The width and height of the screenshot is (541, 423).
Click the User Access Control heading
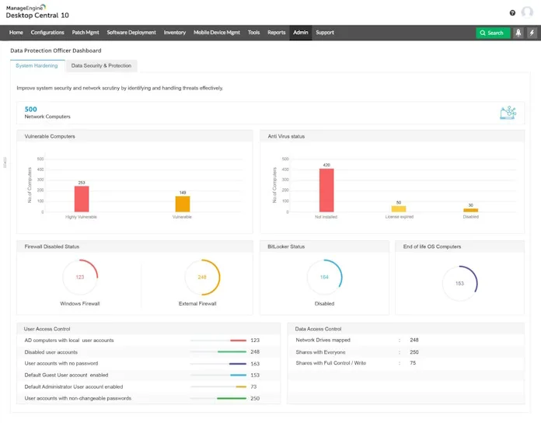pyautogui.click(x=47, y=329)
